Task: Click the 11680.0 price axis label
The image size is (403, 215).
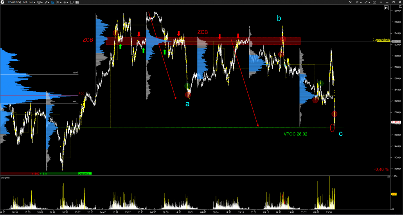Action: 396,11
